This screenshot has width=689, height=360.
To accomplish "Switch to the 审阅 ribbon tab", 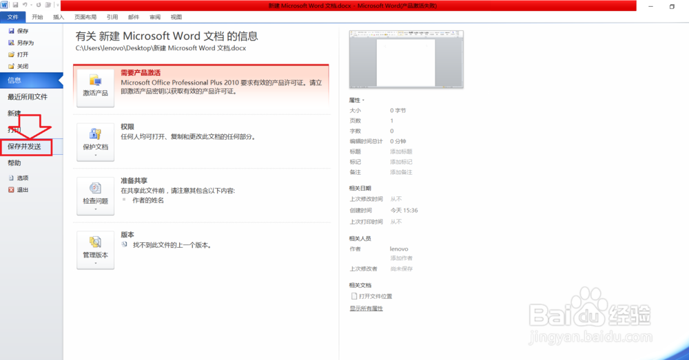I will [x=154, y=17].
